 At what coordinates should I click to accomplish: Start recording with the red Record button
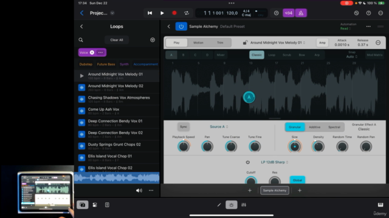(174, 13)
